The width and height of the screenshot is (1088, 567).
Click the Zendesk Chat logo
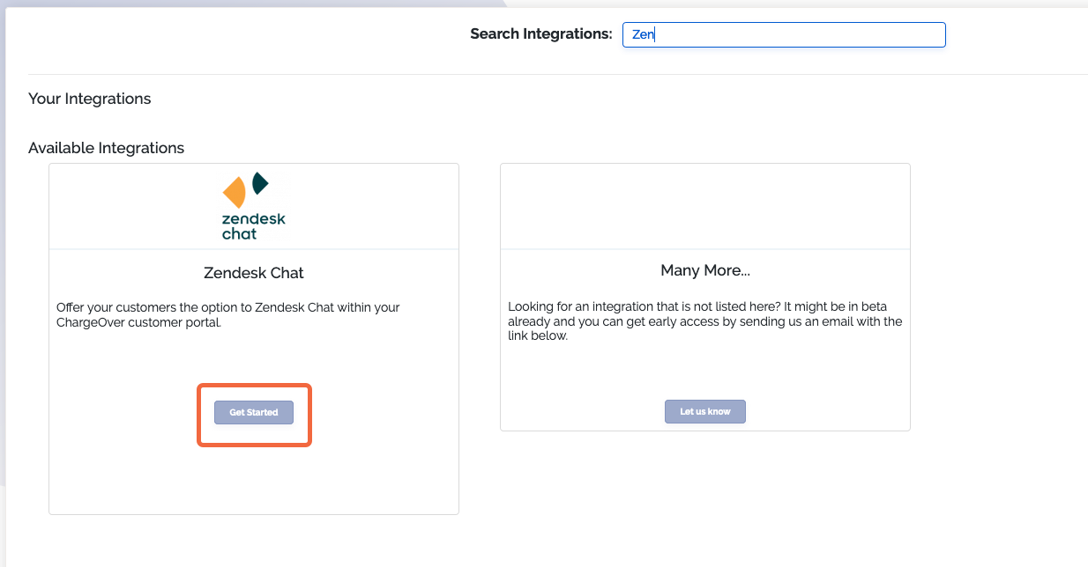coord(254,206)
